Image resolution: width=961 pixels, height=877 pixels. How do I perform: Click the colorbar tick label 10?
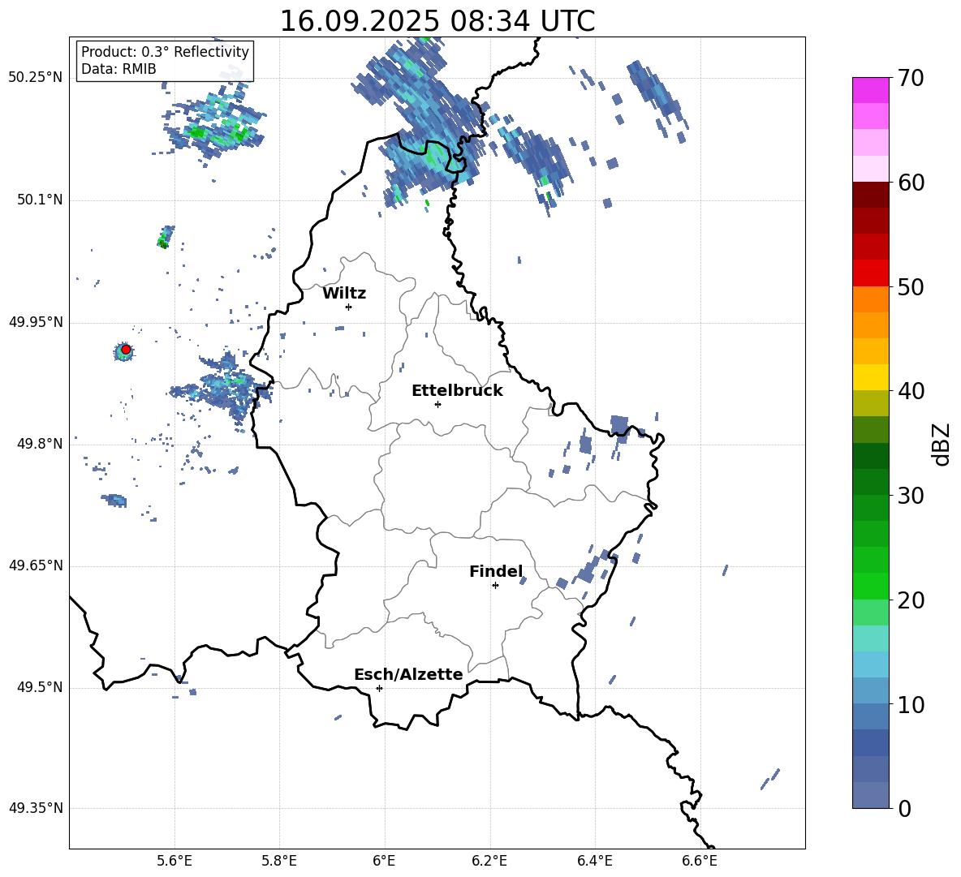(x=911, y=704)
